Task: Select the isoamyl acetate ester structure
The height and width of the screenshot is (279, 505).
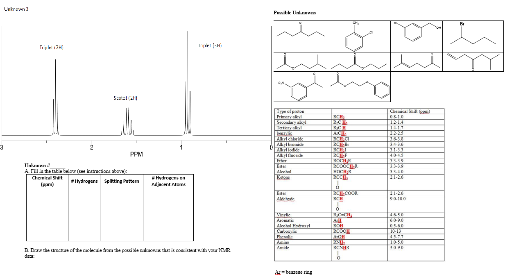Action: (x=300, y=62)
